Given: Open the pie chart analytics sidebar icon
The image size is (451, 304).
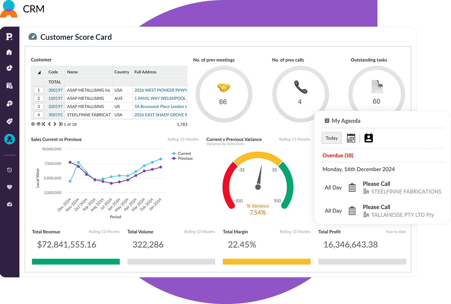Looking at the screenshot, I should pos(9,68).
